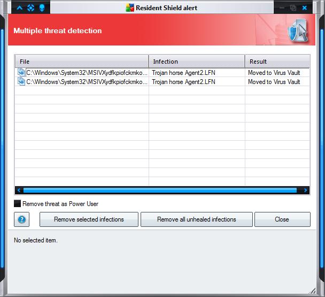This screenshot has height=297, width=325.
Task: Click first row's Moved to Virus Vault cell
Action: tap(274, 73)
